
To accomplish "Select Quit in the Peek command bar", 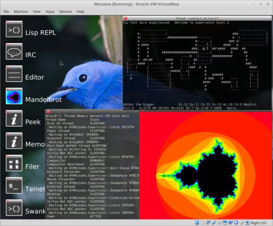I will tap(125, 116).
